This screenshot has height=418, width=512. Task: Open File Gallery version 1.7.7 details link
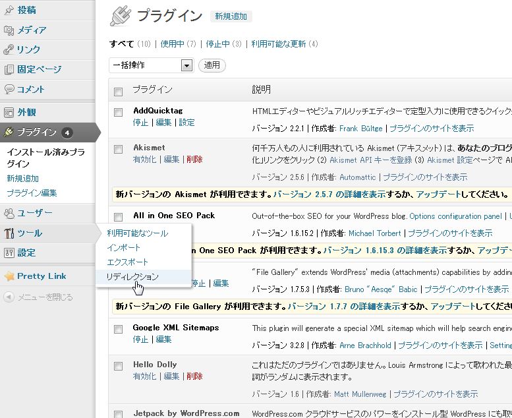tap(344, 307)
